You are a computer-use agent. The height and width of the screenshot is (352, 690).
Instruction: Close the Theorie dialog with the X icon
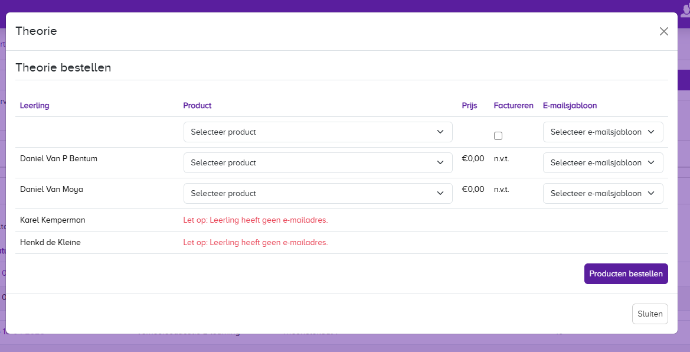[664, 31]
